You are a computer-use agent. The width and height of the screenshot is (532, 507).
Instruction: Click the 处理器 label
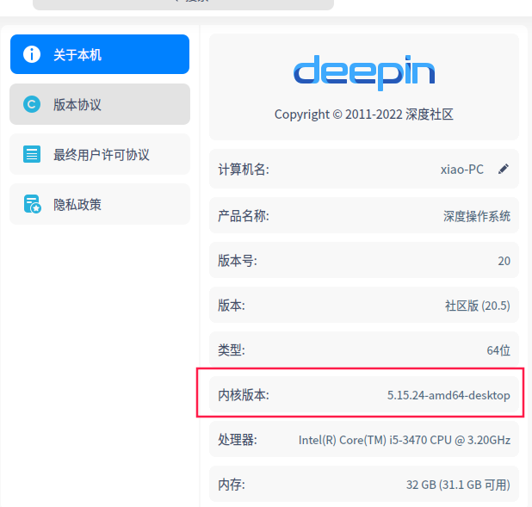(x=238, y=440)
